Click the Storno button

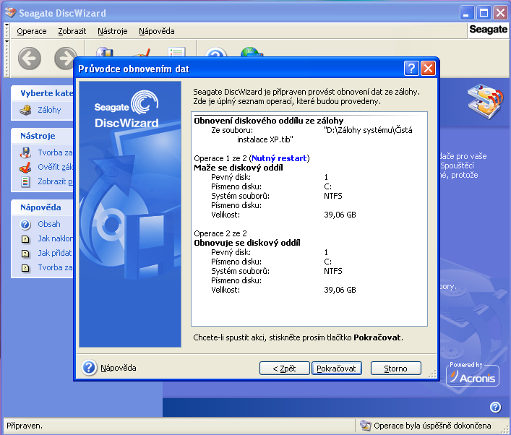pyautogui.click(x=395, y=369)
